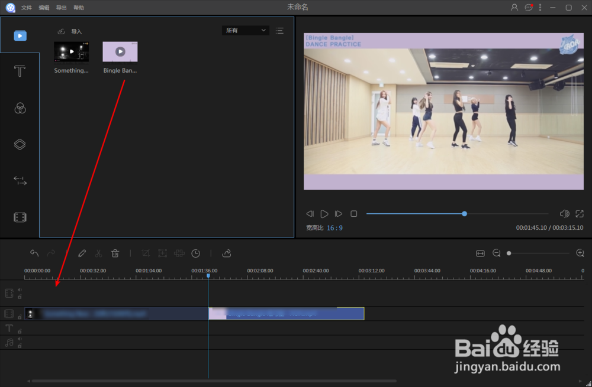
Task: Select the Crop tool
Action: (146, 253)
